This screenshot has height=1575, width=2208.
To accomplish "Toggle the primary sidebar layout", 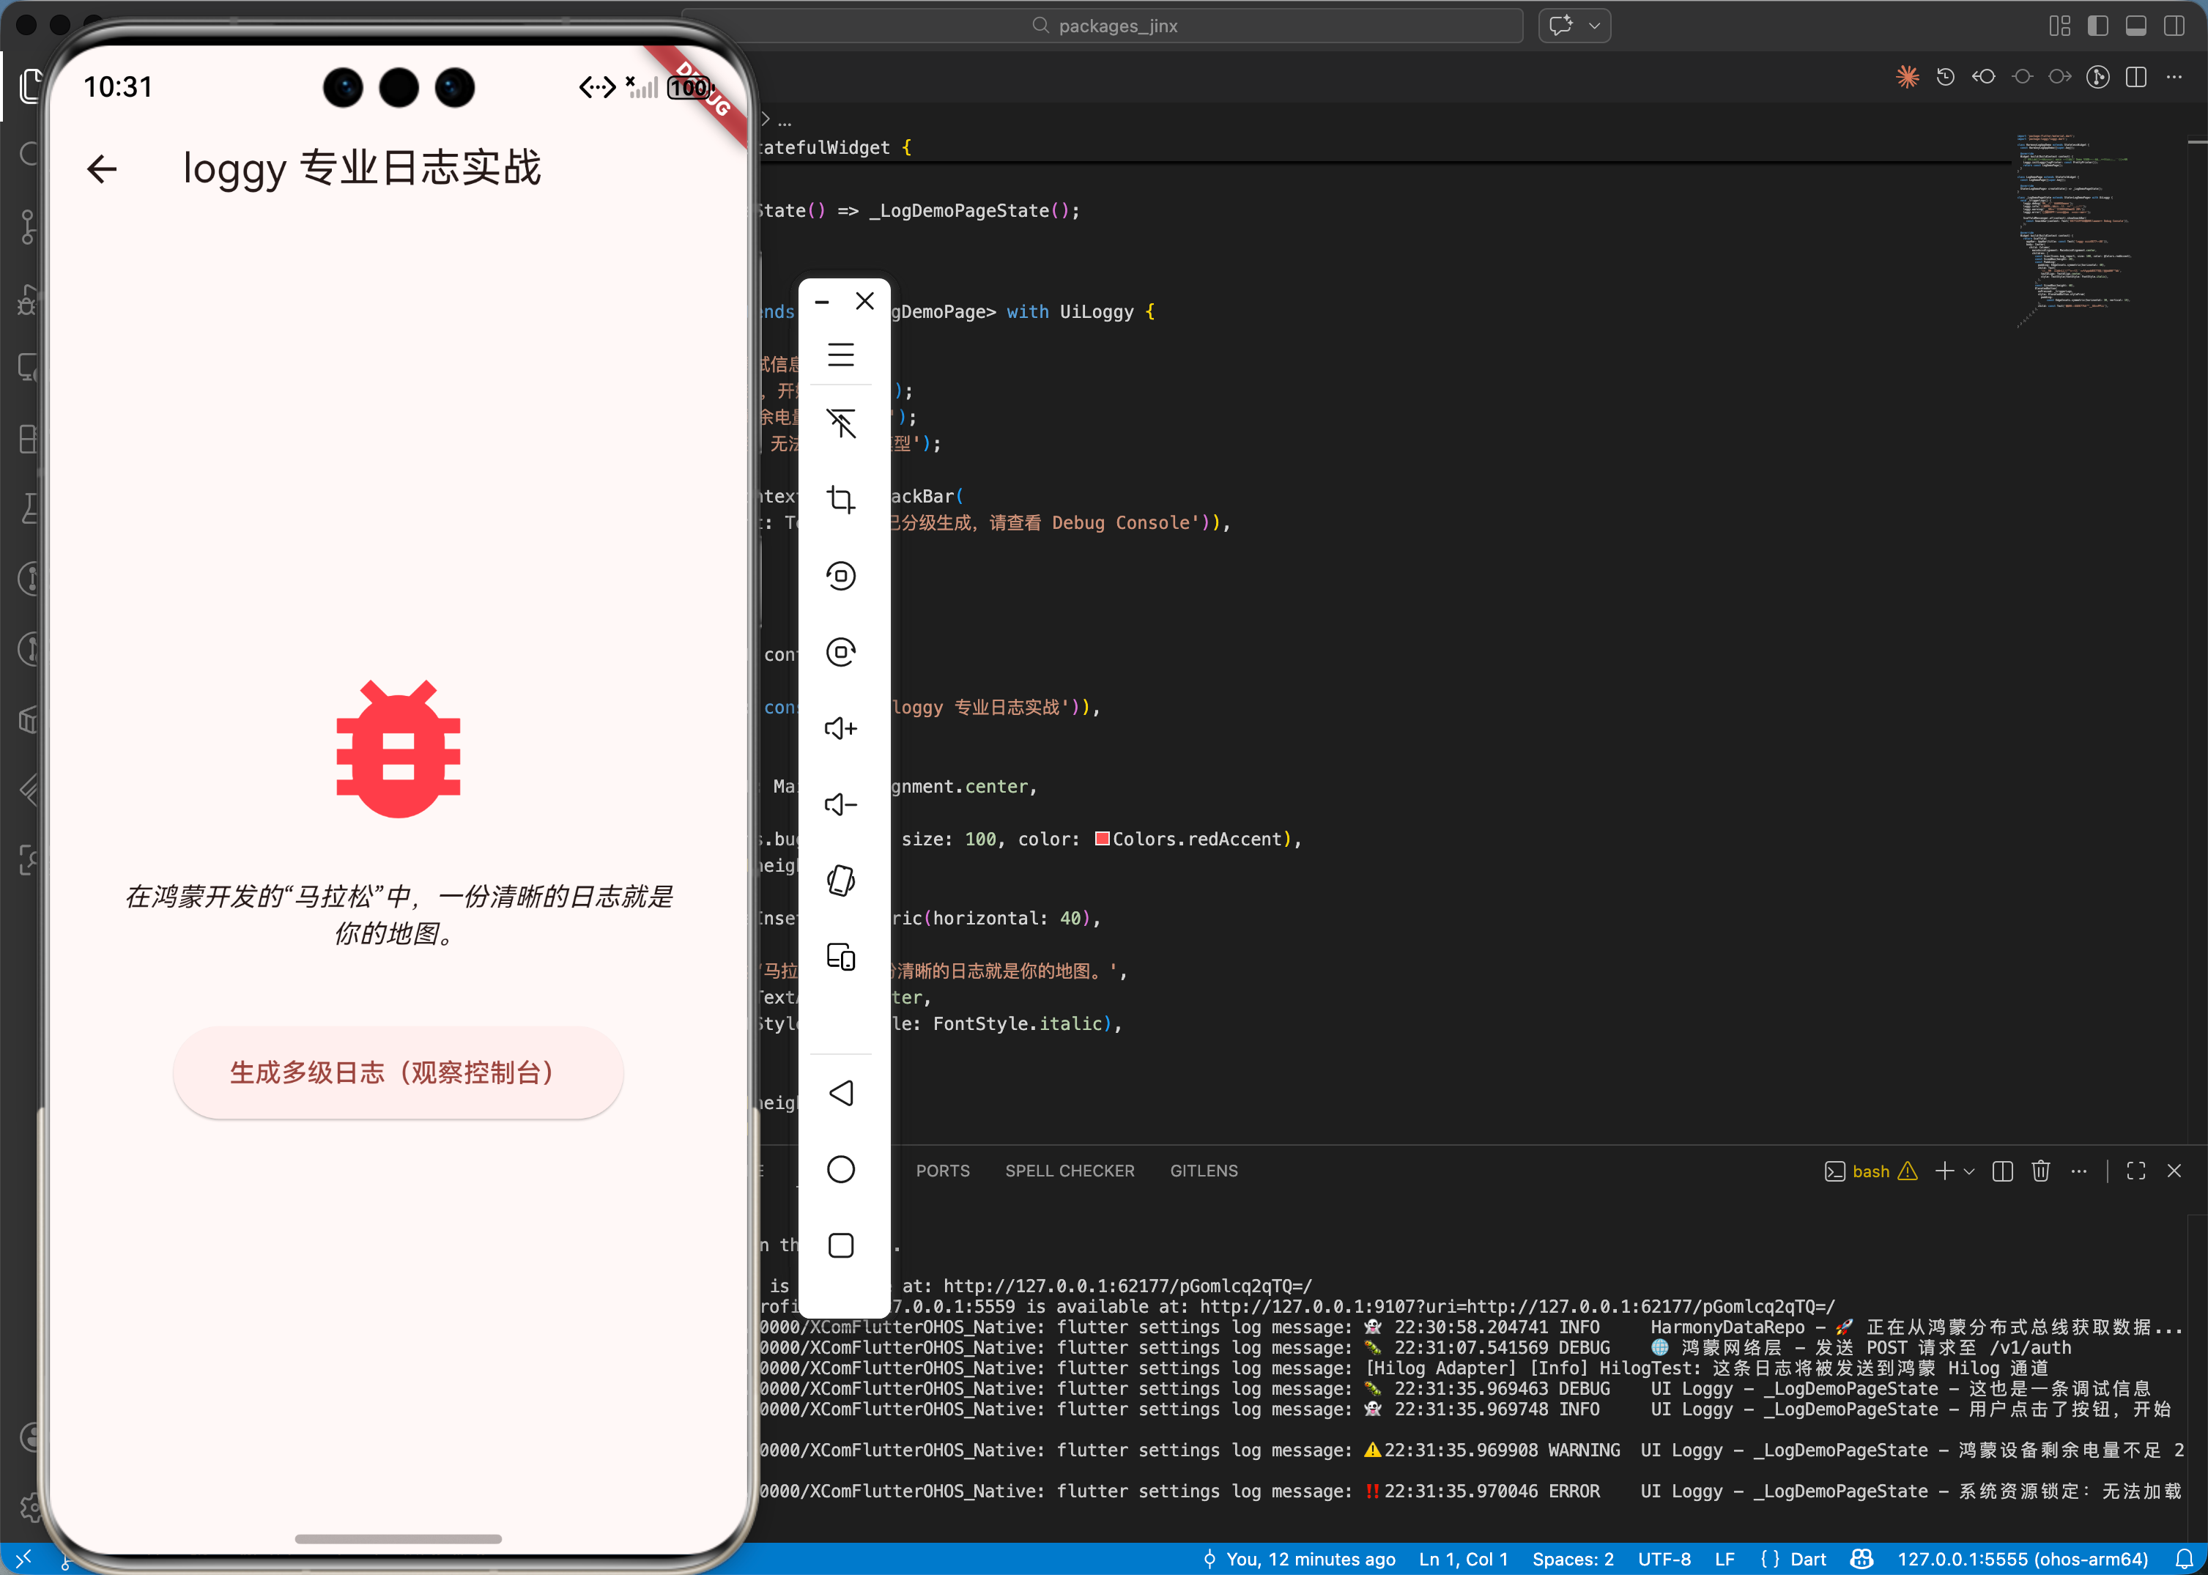I will tap(2097, 26).
